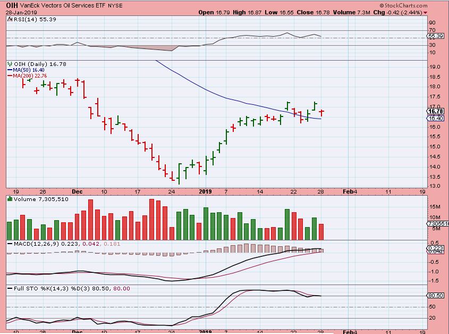Click the MACD legend black line marker
The image size is (449, 334).
(10, 244)
